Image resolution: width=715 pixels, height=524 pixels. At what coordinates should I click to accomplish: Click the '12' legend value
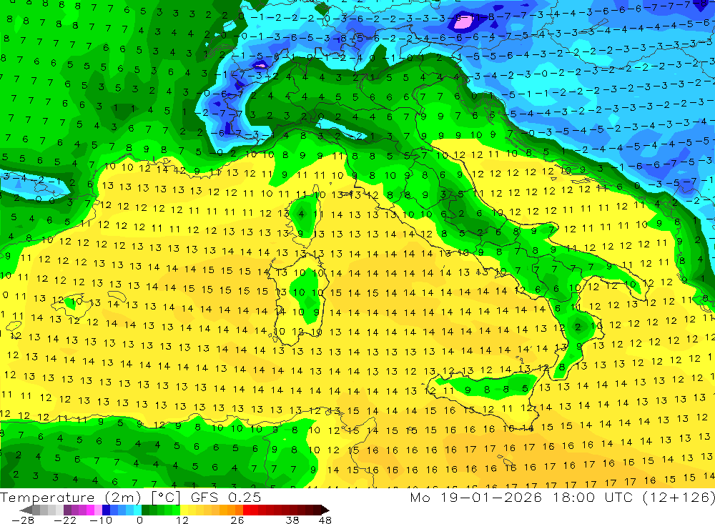point(182,520)
